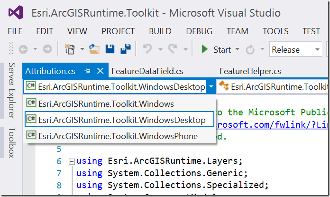Click the Redo arrow icon

[173, 49]
